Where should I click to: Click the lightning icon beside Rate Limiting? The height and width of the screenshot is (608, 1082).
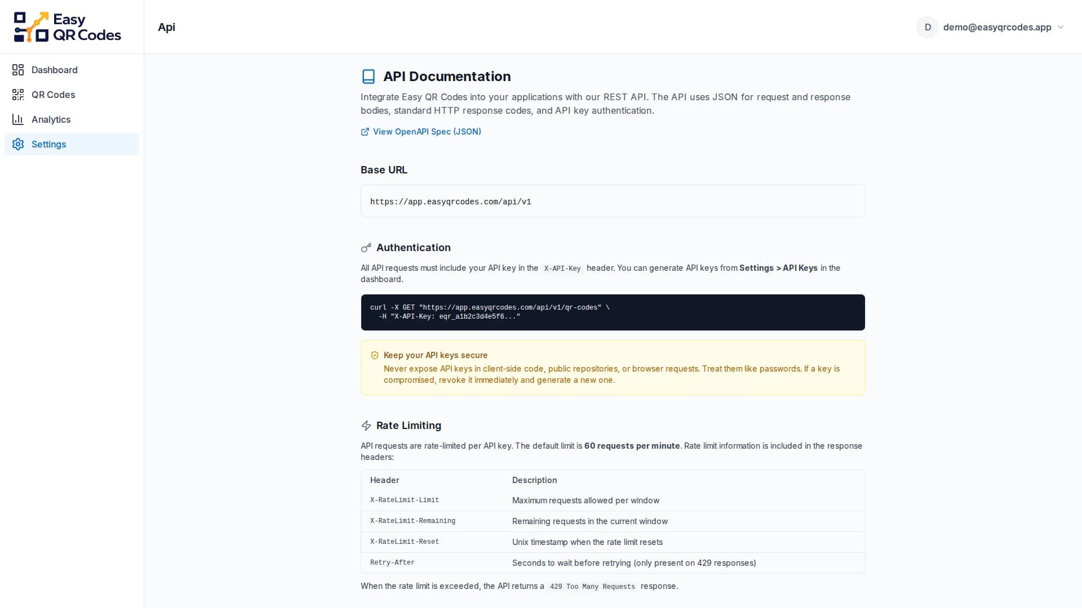[x=366, y=426]
